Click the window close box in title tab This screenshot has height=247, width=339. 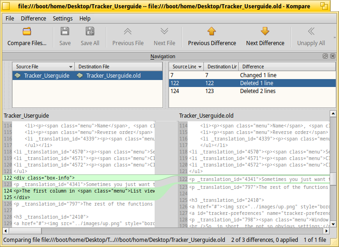6,6
